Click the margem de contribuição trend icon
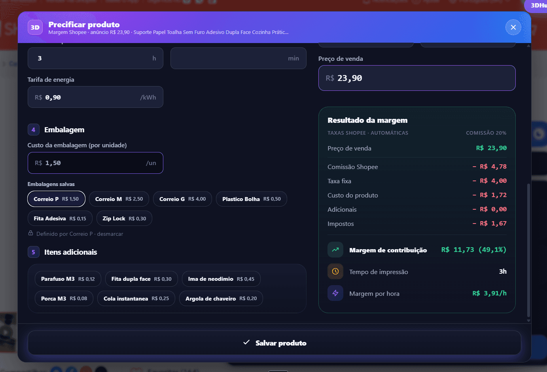 [x=335, y=250]
